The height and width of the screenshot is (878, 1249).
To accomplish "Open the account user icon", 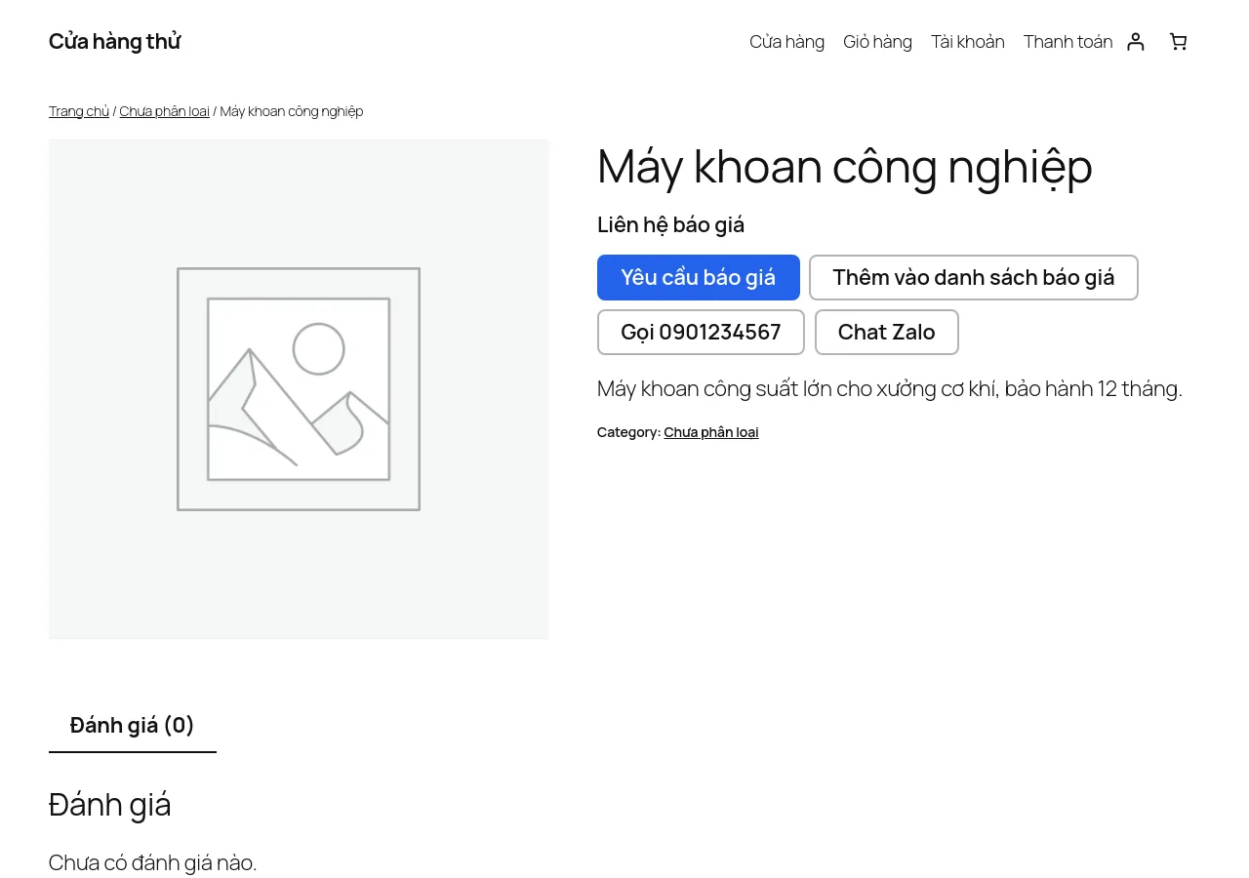I will click(1135, 41).
